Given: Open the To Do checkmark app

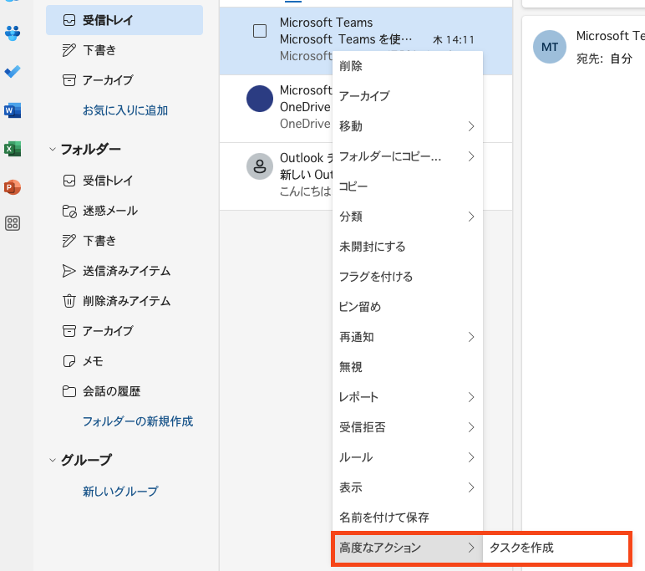Looking at the screenshot, I should pyautogui.click(x=13, y=72).
